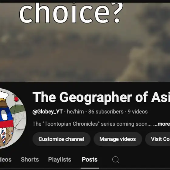Viewport: 170px width, 170px height.
Task: Click the red ball in the avatar image
Action: pos(16,99)
